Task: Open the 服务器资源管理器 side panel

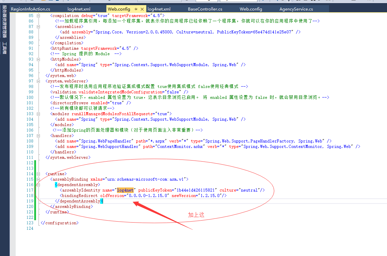Action: pos(4,21)
